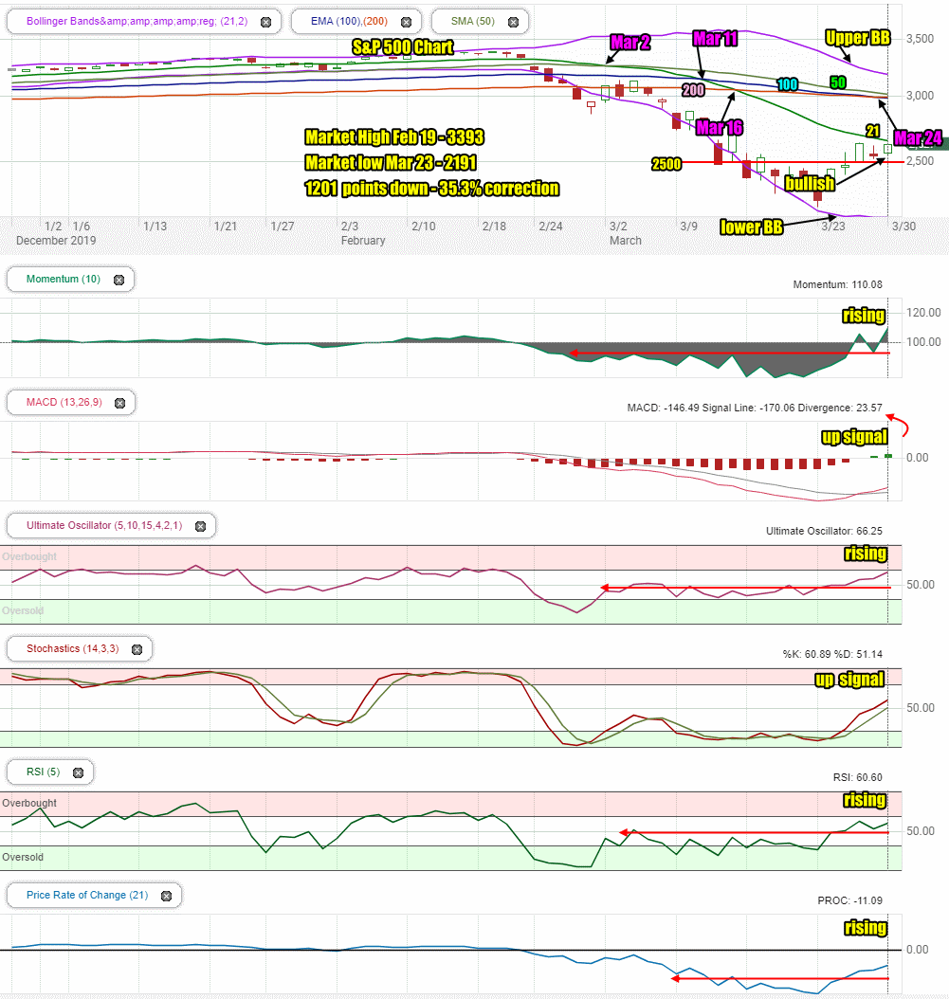The width and height of the screenshot is (949, 999).
Task: Click the PROC: -11.09 readout
Action: pyautogui.click(x=850, y=900)
